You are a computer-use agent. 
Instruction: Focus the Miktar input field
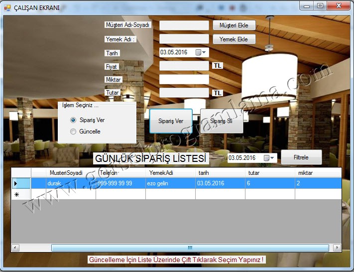tap(184, 79)
